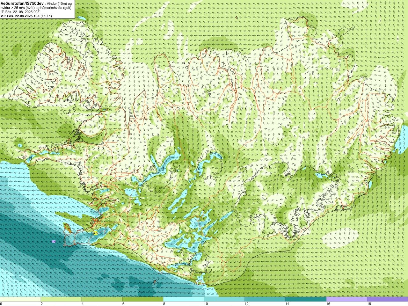Select the 2–4 m/s light green legend swatch
408x306 pixels.
[61, 299]
